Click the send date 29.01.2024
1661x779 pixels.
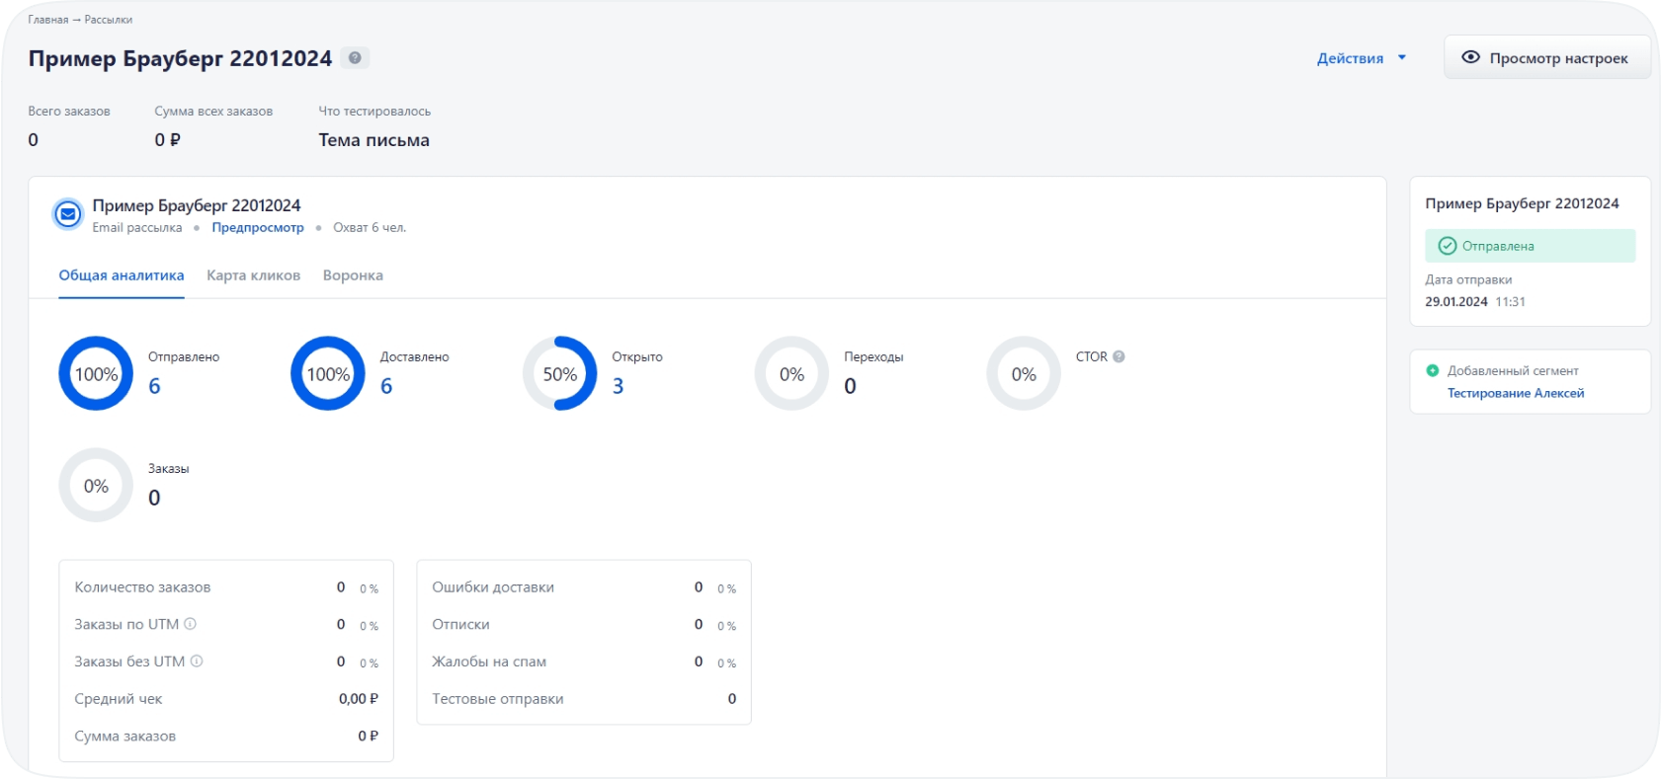1455,302
